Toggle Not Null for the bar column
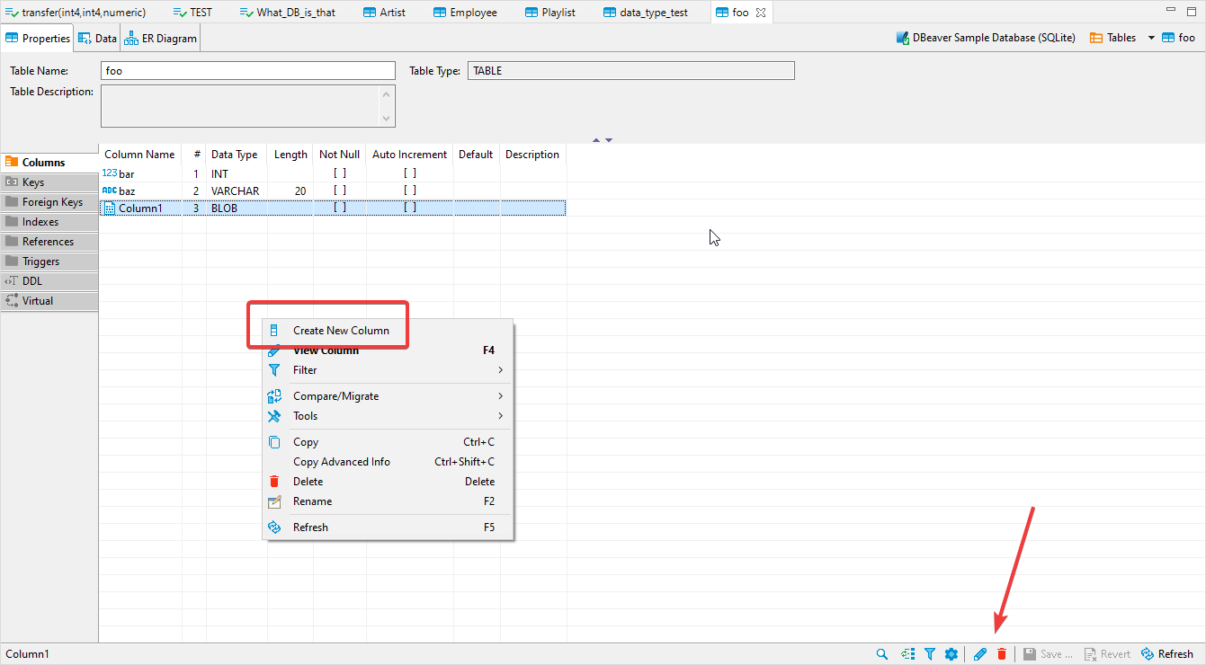Screen dimensions: 1206x665 pos(338,173)
